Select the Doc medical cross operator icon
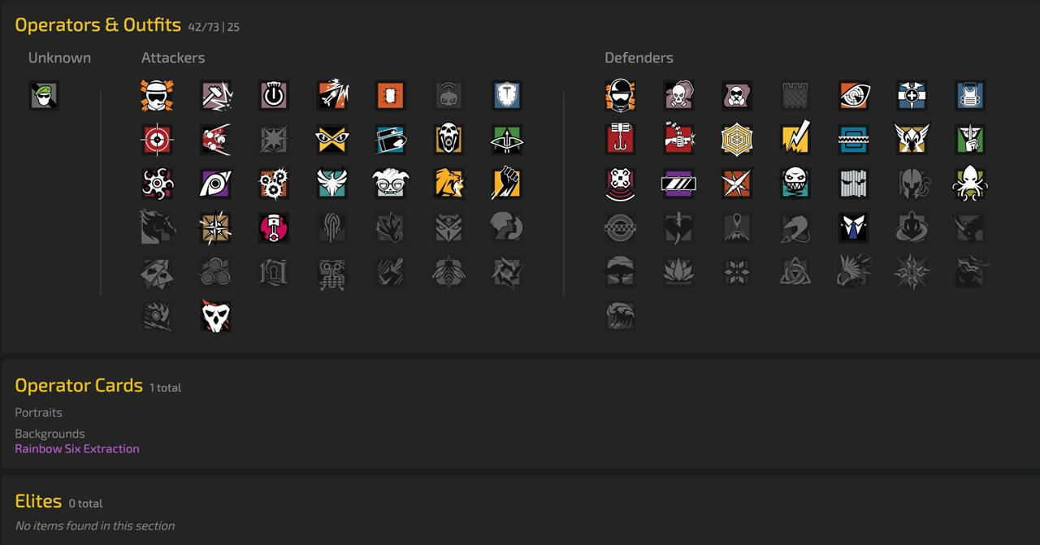Viewport: 1040px width, 545px height. pos(912,96)
